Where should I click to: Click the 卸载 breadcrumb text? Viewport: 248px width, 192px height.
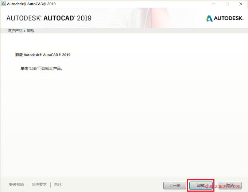point(31,31)
